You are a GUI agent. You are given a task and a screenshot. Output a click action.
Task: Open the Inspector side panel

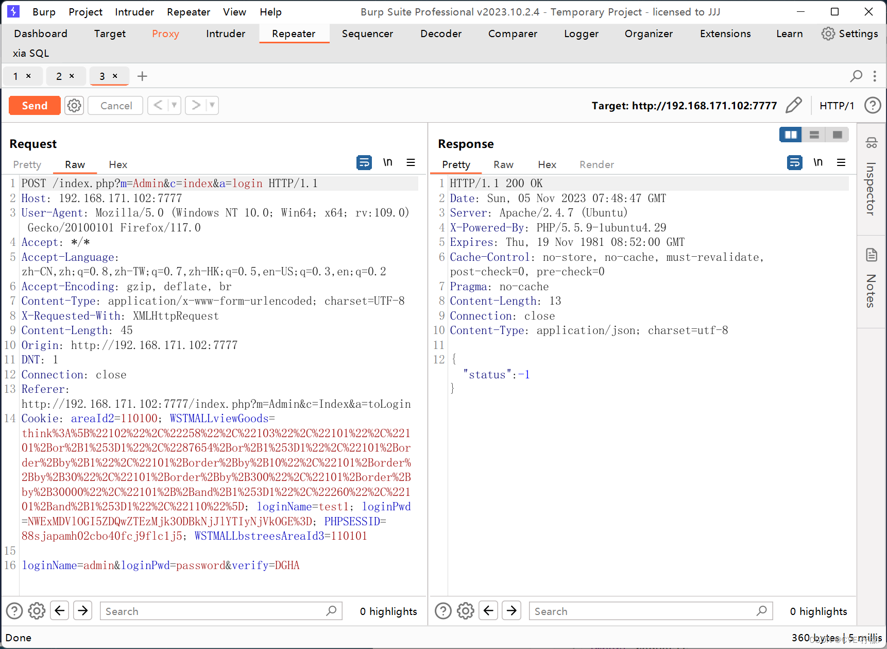click(872, 178)
